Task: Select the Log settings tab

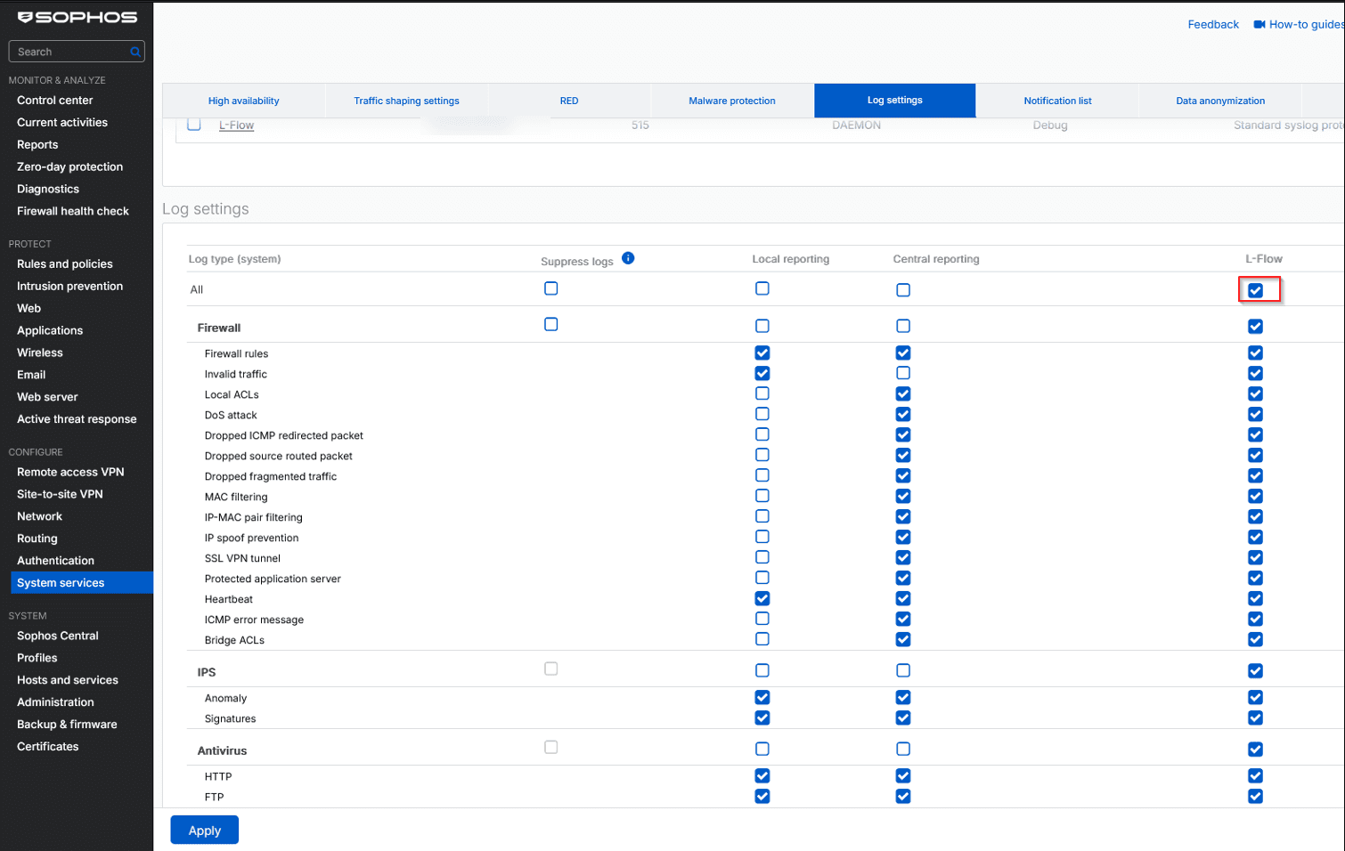Action: 895,101
